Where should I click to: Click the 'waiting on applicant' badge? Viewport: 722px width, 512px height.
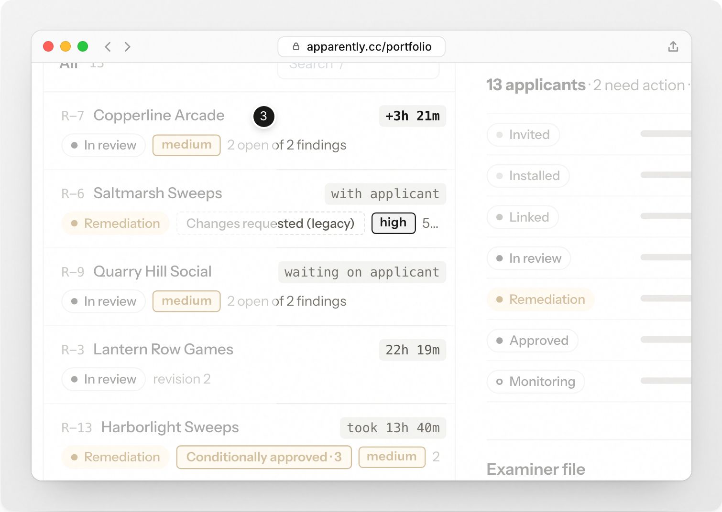[x=362, y=272]
